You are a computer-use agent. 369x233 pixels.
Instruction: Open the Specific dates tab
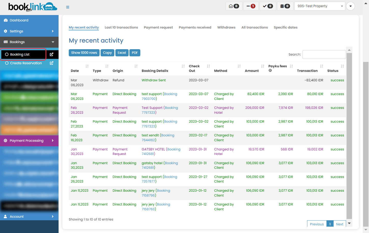pos(286,27)
